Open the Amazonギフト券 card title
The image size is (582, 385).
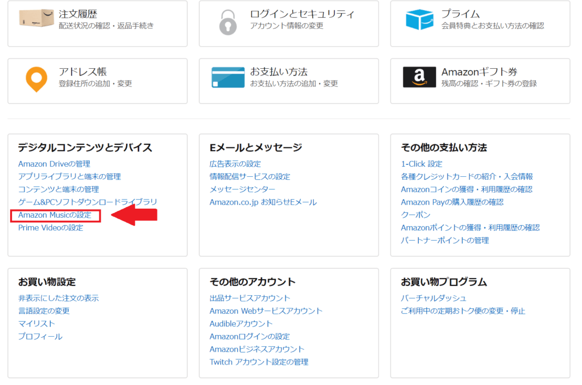479,72
